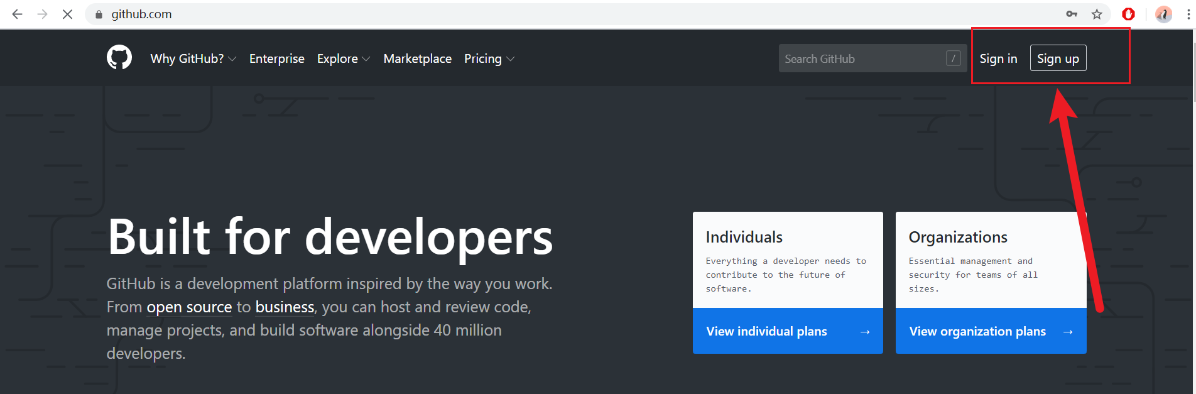The width and height of the screenshot is (1196, 394).
Task: Click slash shortcut icon in search box
Action: (953, 58)
